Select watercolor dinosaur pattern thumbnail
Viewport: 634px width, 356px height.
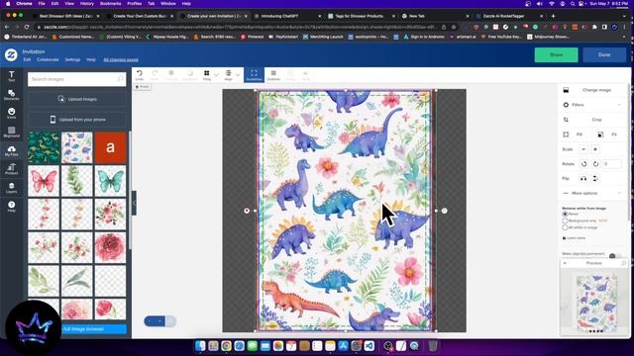coord(77,147)
